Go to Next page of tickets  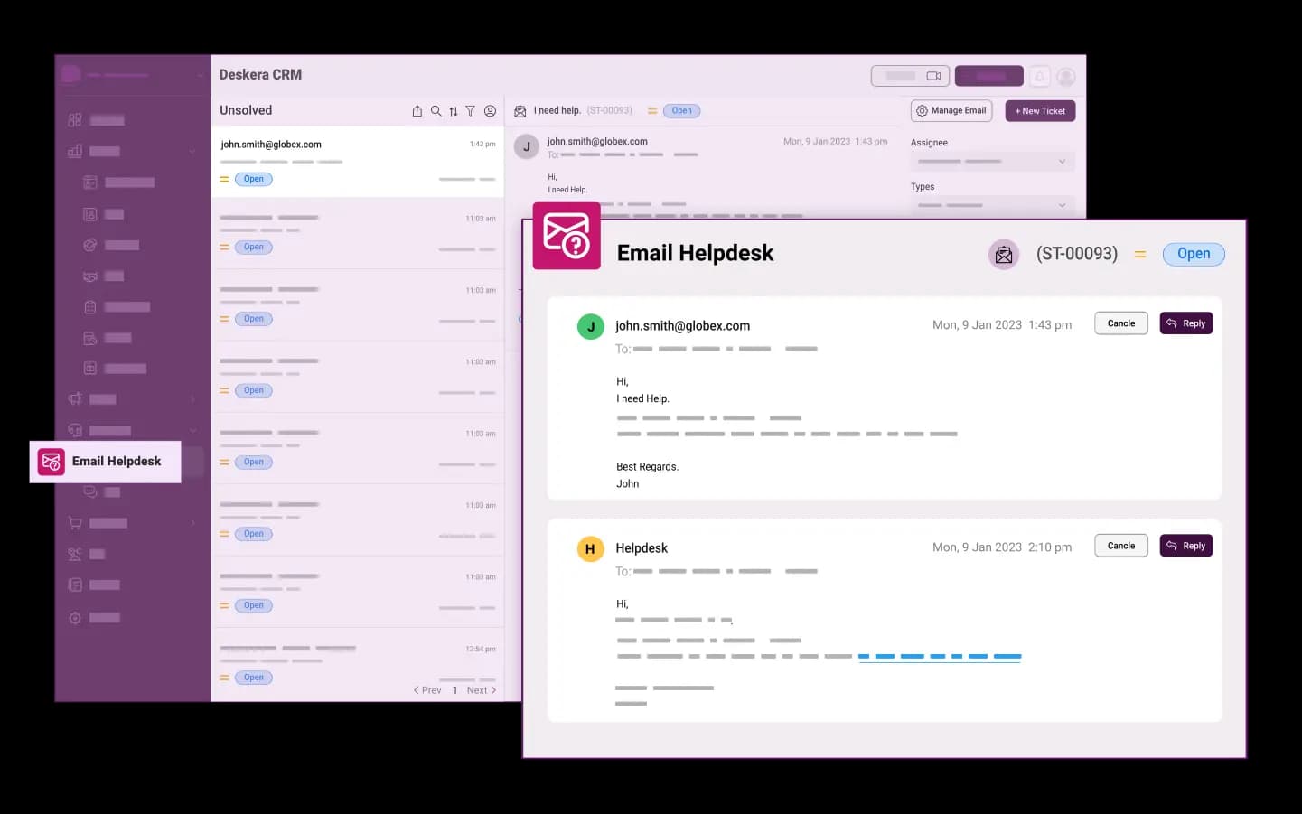(x=481, y=690)
